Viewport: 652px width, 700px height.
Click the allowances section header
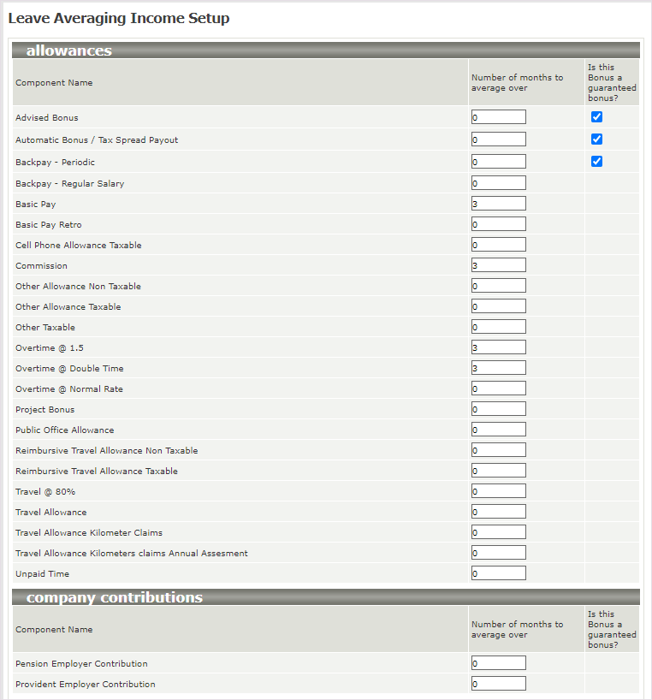coord(69,50)
